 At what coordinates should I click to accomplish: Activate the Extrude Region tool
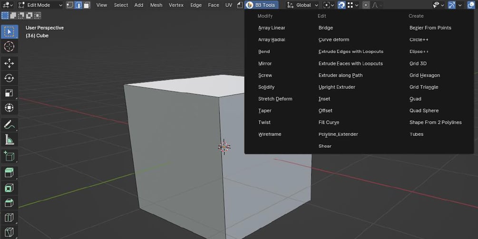point(9,173)
